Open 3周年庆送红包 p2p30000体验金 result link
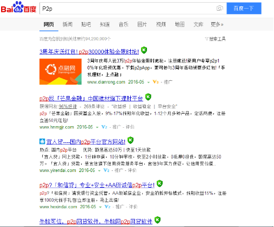 coord(89,52)
